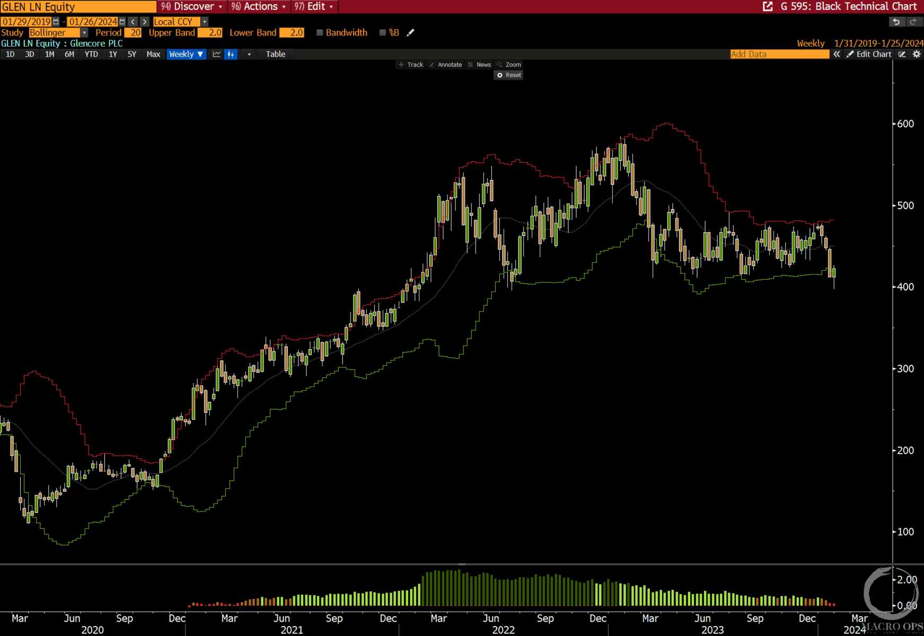Shift date range to previous period
This screenshot has height=636, width=924.
click(133, 22)
